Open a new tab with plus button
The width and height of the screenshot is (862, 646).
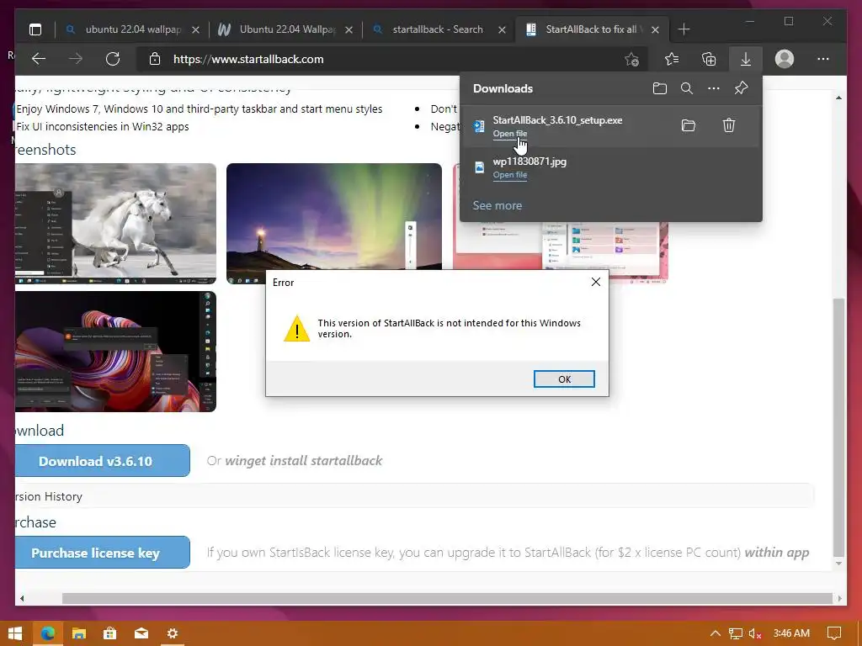pos(684,29)
